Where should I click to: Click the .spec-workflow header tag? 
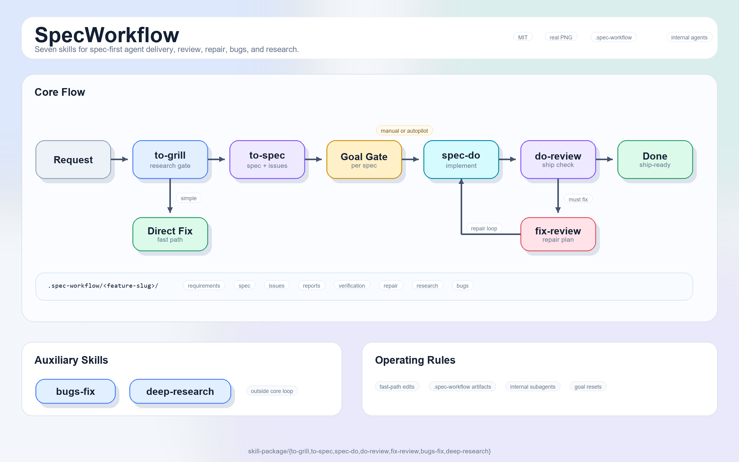pyautogui.click(x=613, y=37)
